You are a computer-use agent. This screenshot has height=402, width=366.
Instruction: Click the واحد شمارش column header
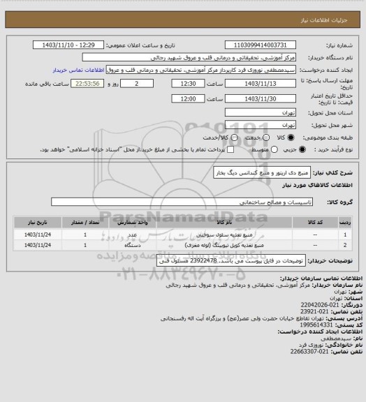point(133,223)
